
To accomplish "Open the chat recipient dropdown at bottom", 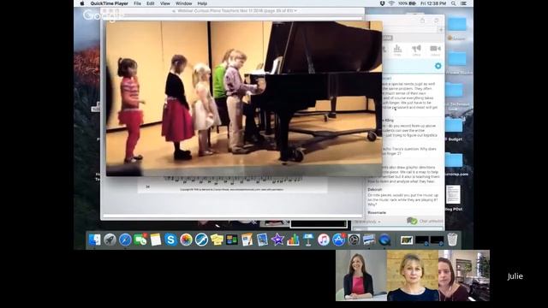I will (x=367, y=222).
